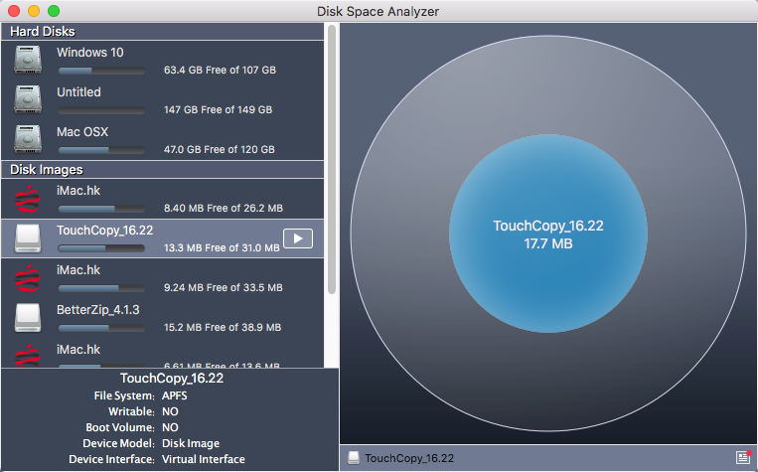This screenshot has width=758, height=472.
Task: Zoom window with the green button
Action: pyautogui.click(x=54, y=11)
